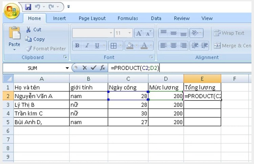Viewport: 254px width, 164px height.
Task: Expand the Name Box dropdown arrow
Action: click(67, 68)
